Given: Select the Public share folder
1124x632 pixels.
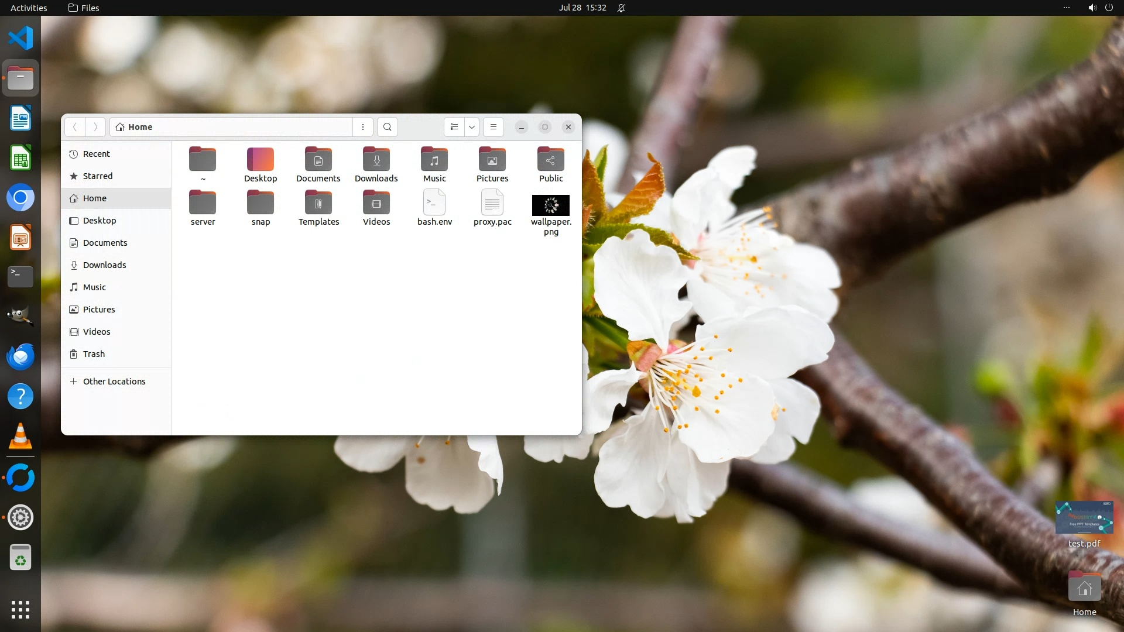Looking at the screenshot, I should point(551,160).
